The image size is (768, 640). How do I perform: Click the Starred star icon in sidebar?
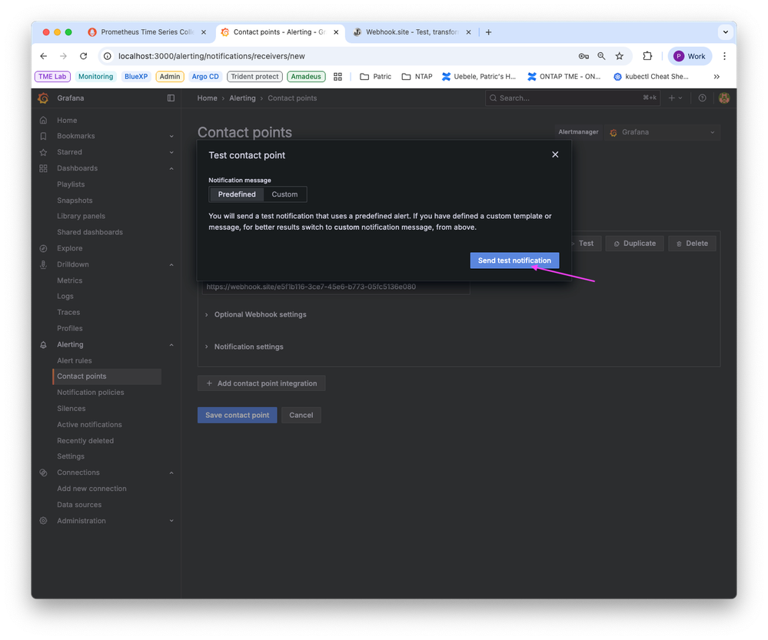coord(44,152)
